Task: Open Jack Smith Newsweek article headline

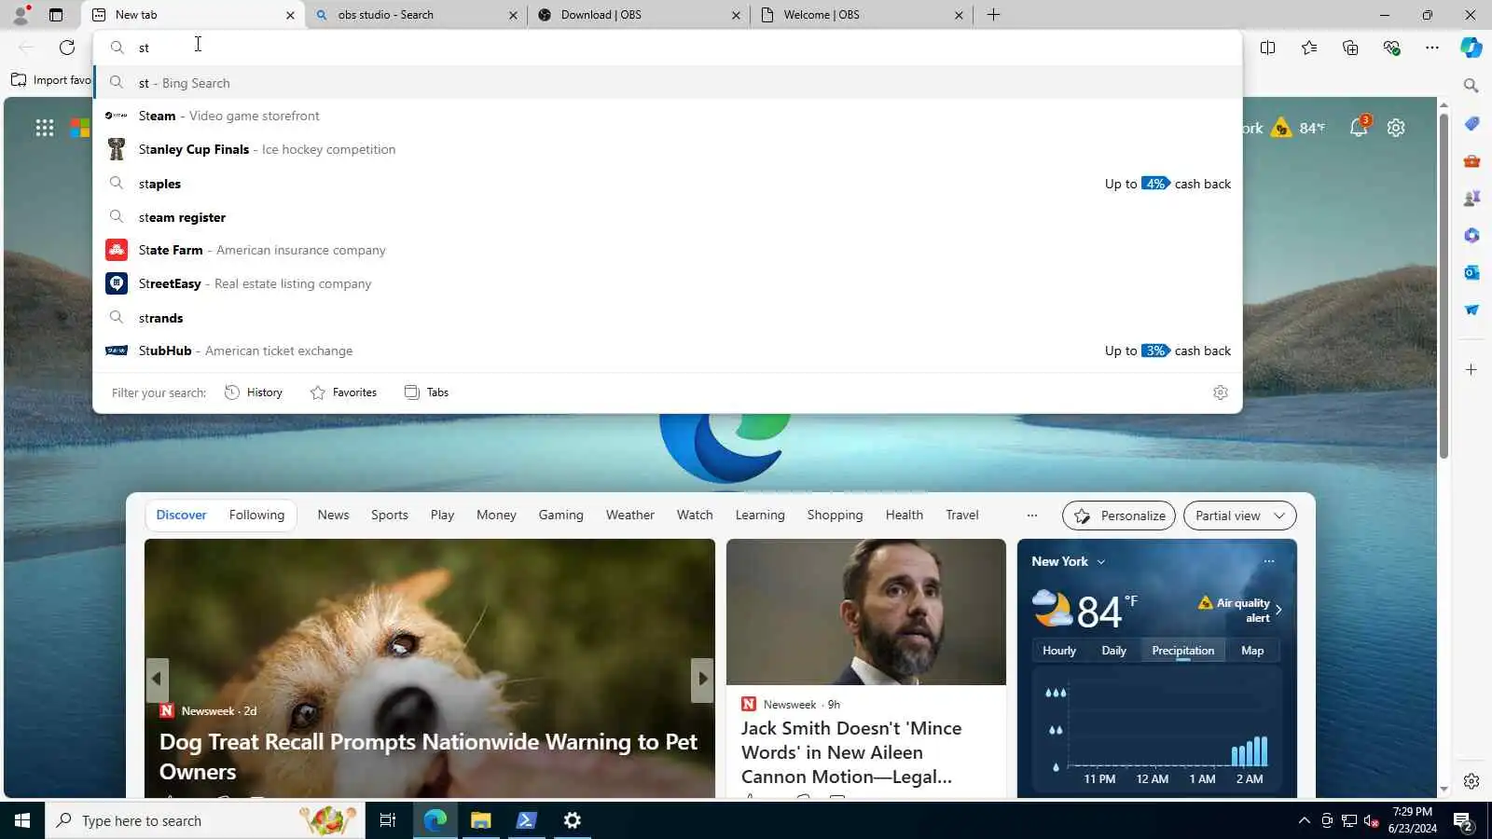Action: pyautogui.click(x=850, y=752)
